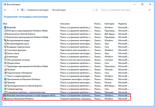Click the Поиск и индексирование icon
This screenshot has width=156, height=108.
pos(5,76)
